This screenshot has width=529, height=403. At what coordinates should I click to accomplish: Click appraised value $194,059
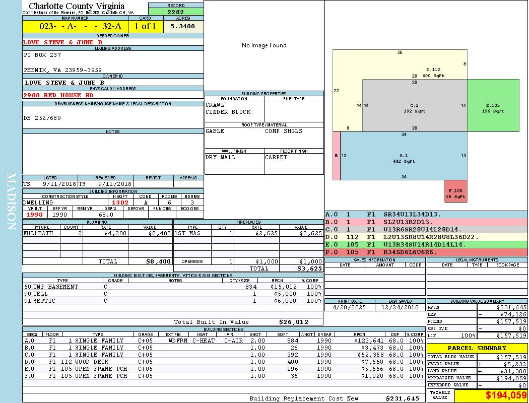coord(511,378)
